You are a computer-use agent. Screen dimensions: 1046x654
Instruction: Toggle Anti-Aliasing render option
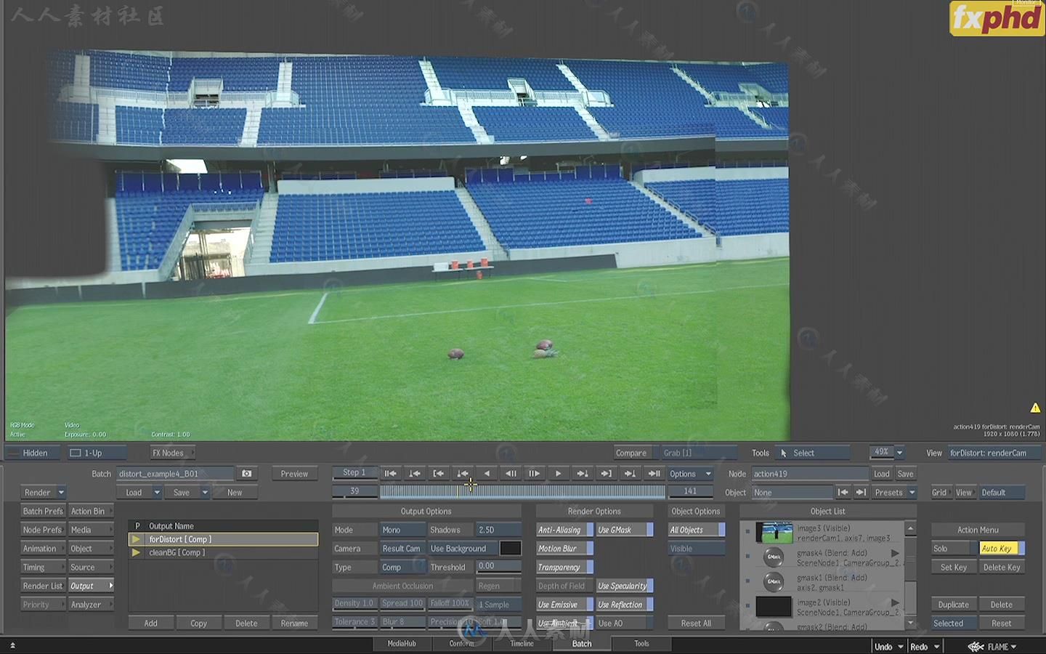tap(564, 530)
